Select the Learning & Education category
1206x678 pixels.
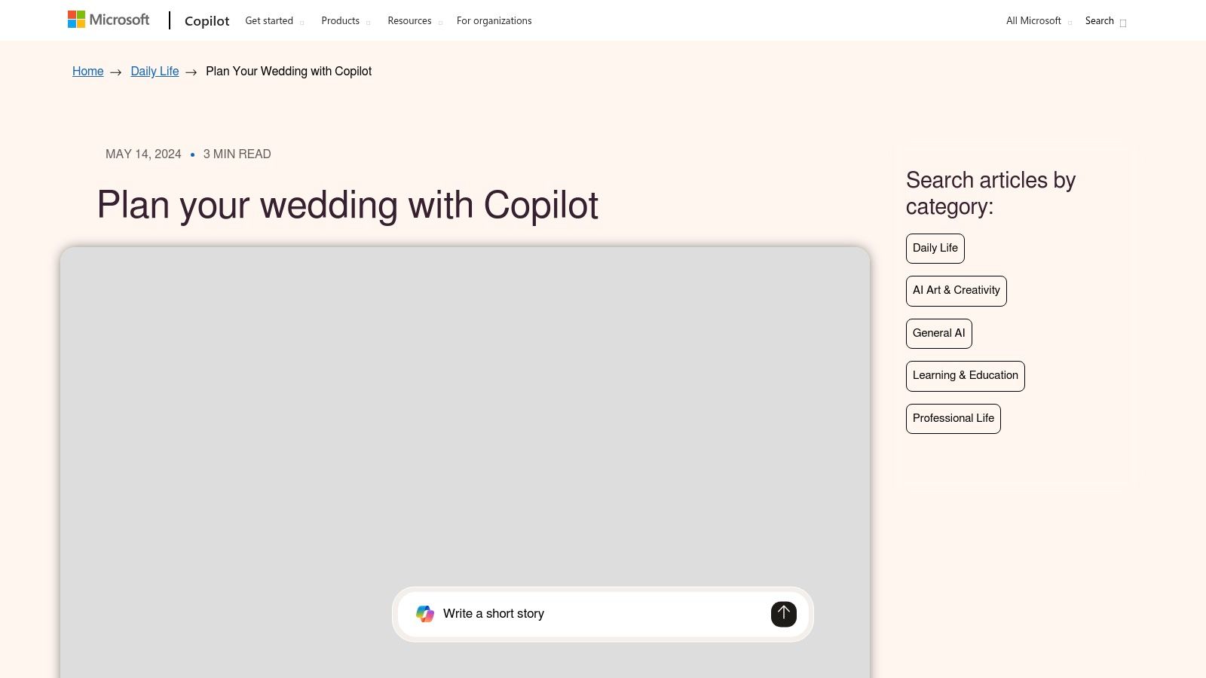(x=965, y=376)
